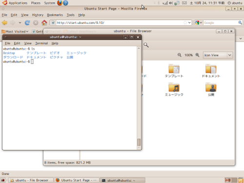This screenshot has width=244, height=183.
Task: Click the 100% zoom level in File Browser
Action: click(x=188, y=55)
